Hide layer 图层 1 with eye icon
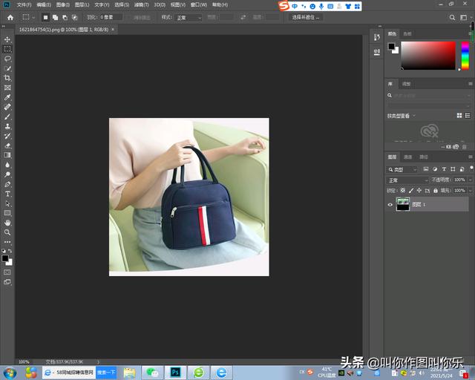The width and height of the screenshot is (475, 380). pos(390,205)
